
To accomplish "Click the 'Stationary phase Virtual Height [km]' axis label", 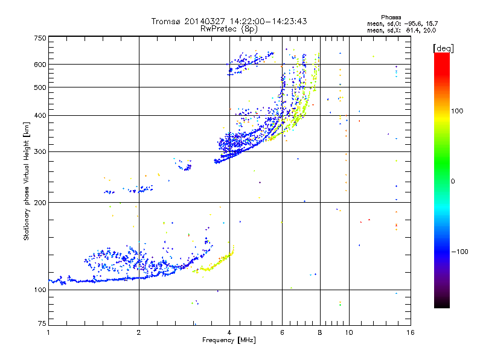I will [x=27, y=182].
